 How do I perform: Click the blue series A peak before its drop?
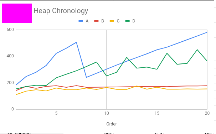[x=76, y=42]
